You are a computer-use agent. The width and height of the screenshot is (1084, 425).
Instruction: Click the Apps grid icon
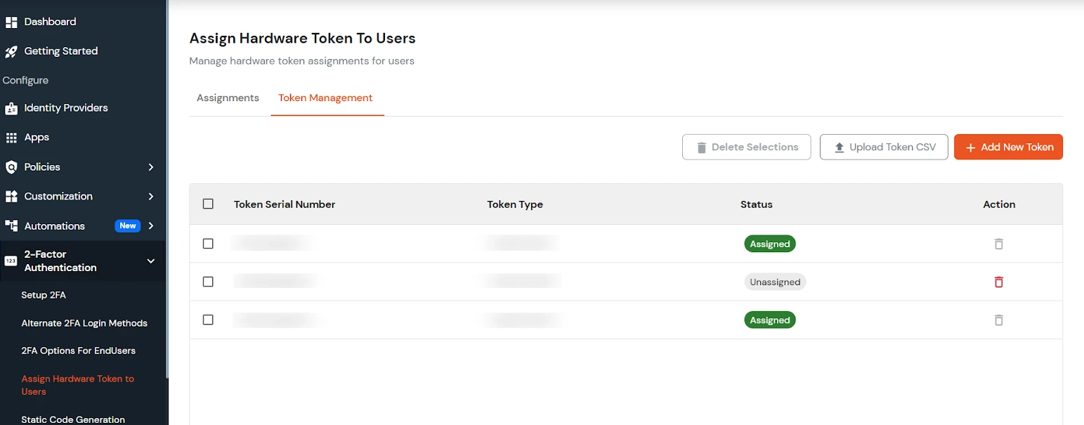(13, 137)
